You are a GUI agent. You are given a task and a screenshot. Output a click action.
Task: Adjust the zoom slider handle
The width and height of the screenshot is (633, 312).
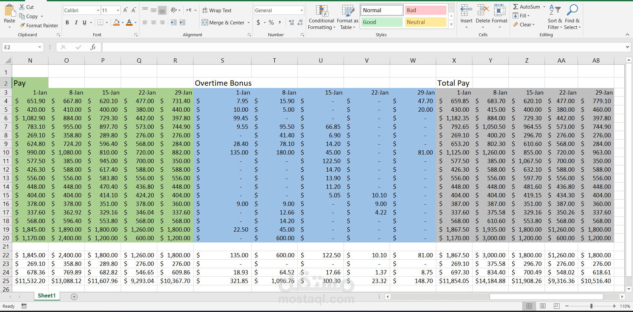[x=591, y=306]
